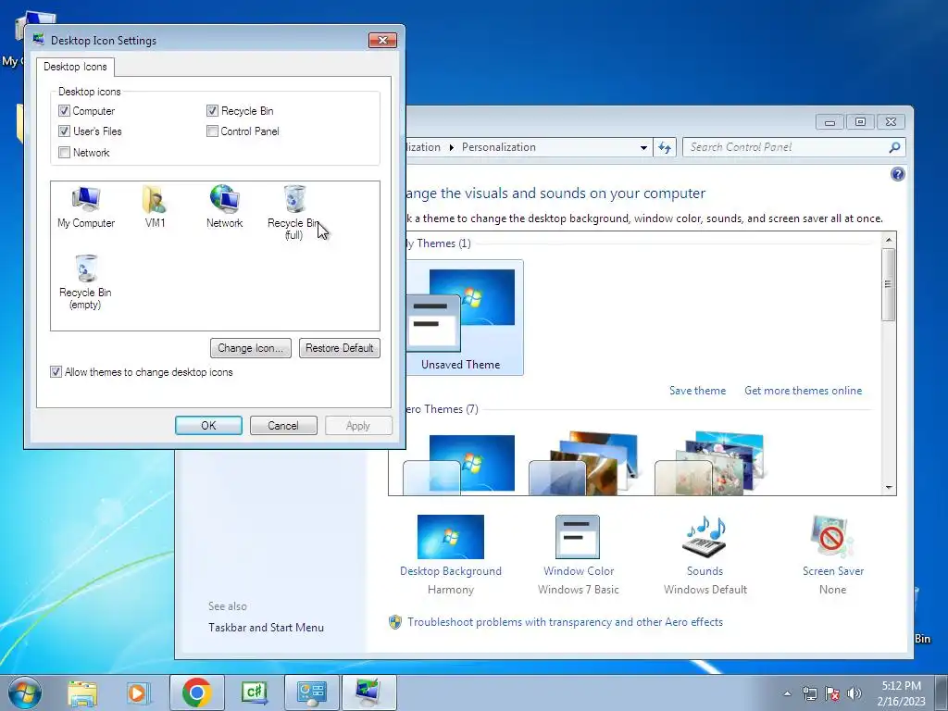948x711 pixels.
Task: Open Troubleshoot problems with transparency link
Action: click(565, 622)
